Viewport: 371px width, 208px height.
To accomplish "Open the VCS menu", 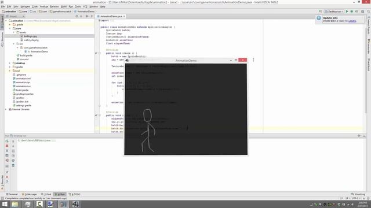I will tap(85, 6).
